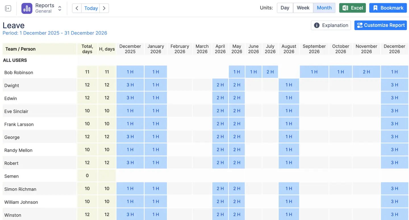
Task: Select the December 2025 column header
Action: tap(130, 49)
